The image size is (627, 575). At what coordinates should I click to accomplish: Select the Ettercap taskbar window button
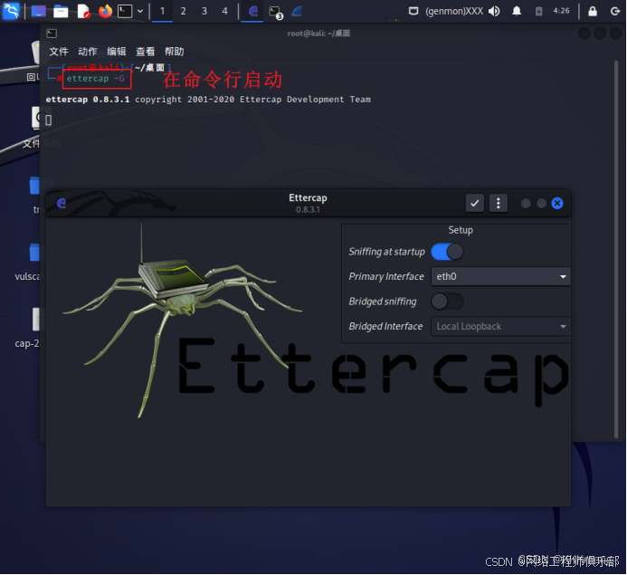(x=252, y=11)
